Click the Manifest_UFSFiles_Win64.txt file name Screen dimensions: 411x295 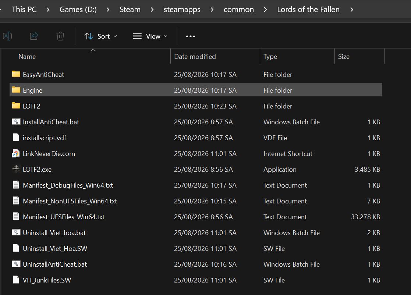click(x=64, y=217)
